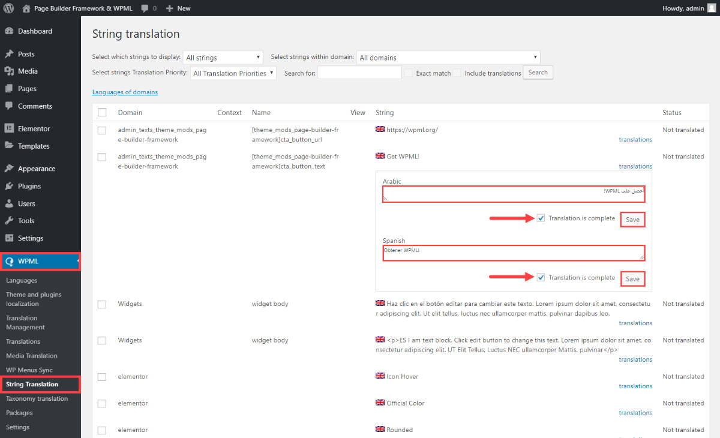Image resolution: width=720 pixels, height=438 pixels.
Task: Click the Rounded string text
Action: pyautogui.click(x=400, y=430)
